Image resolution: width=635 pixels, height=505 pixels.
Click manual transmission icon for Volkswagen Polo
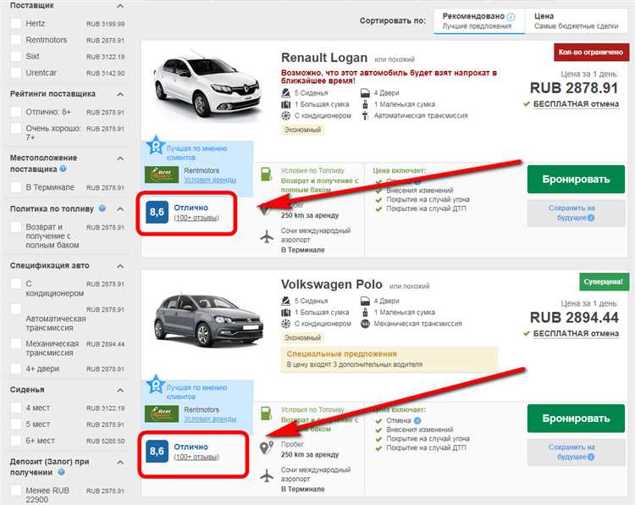[365, 324]
